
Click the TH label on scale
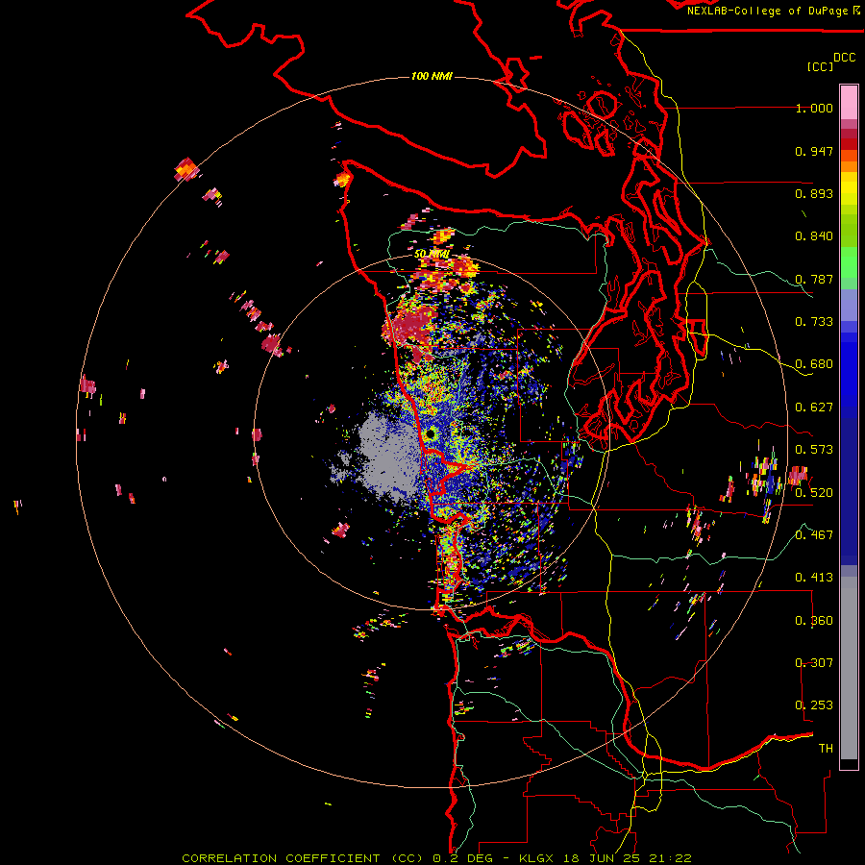tap(826, 749)
